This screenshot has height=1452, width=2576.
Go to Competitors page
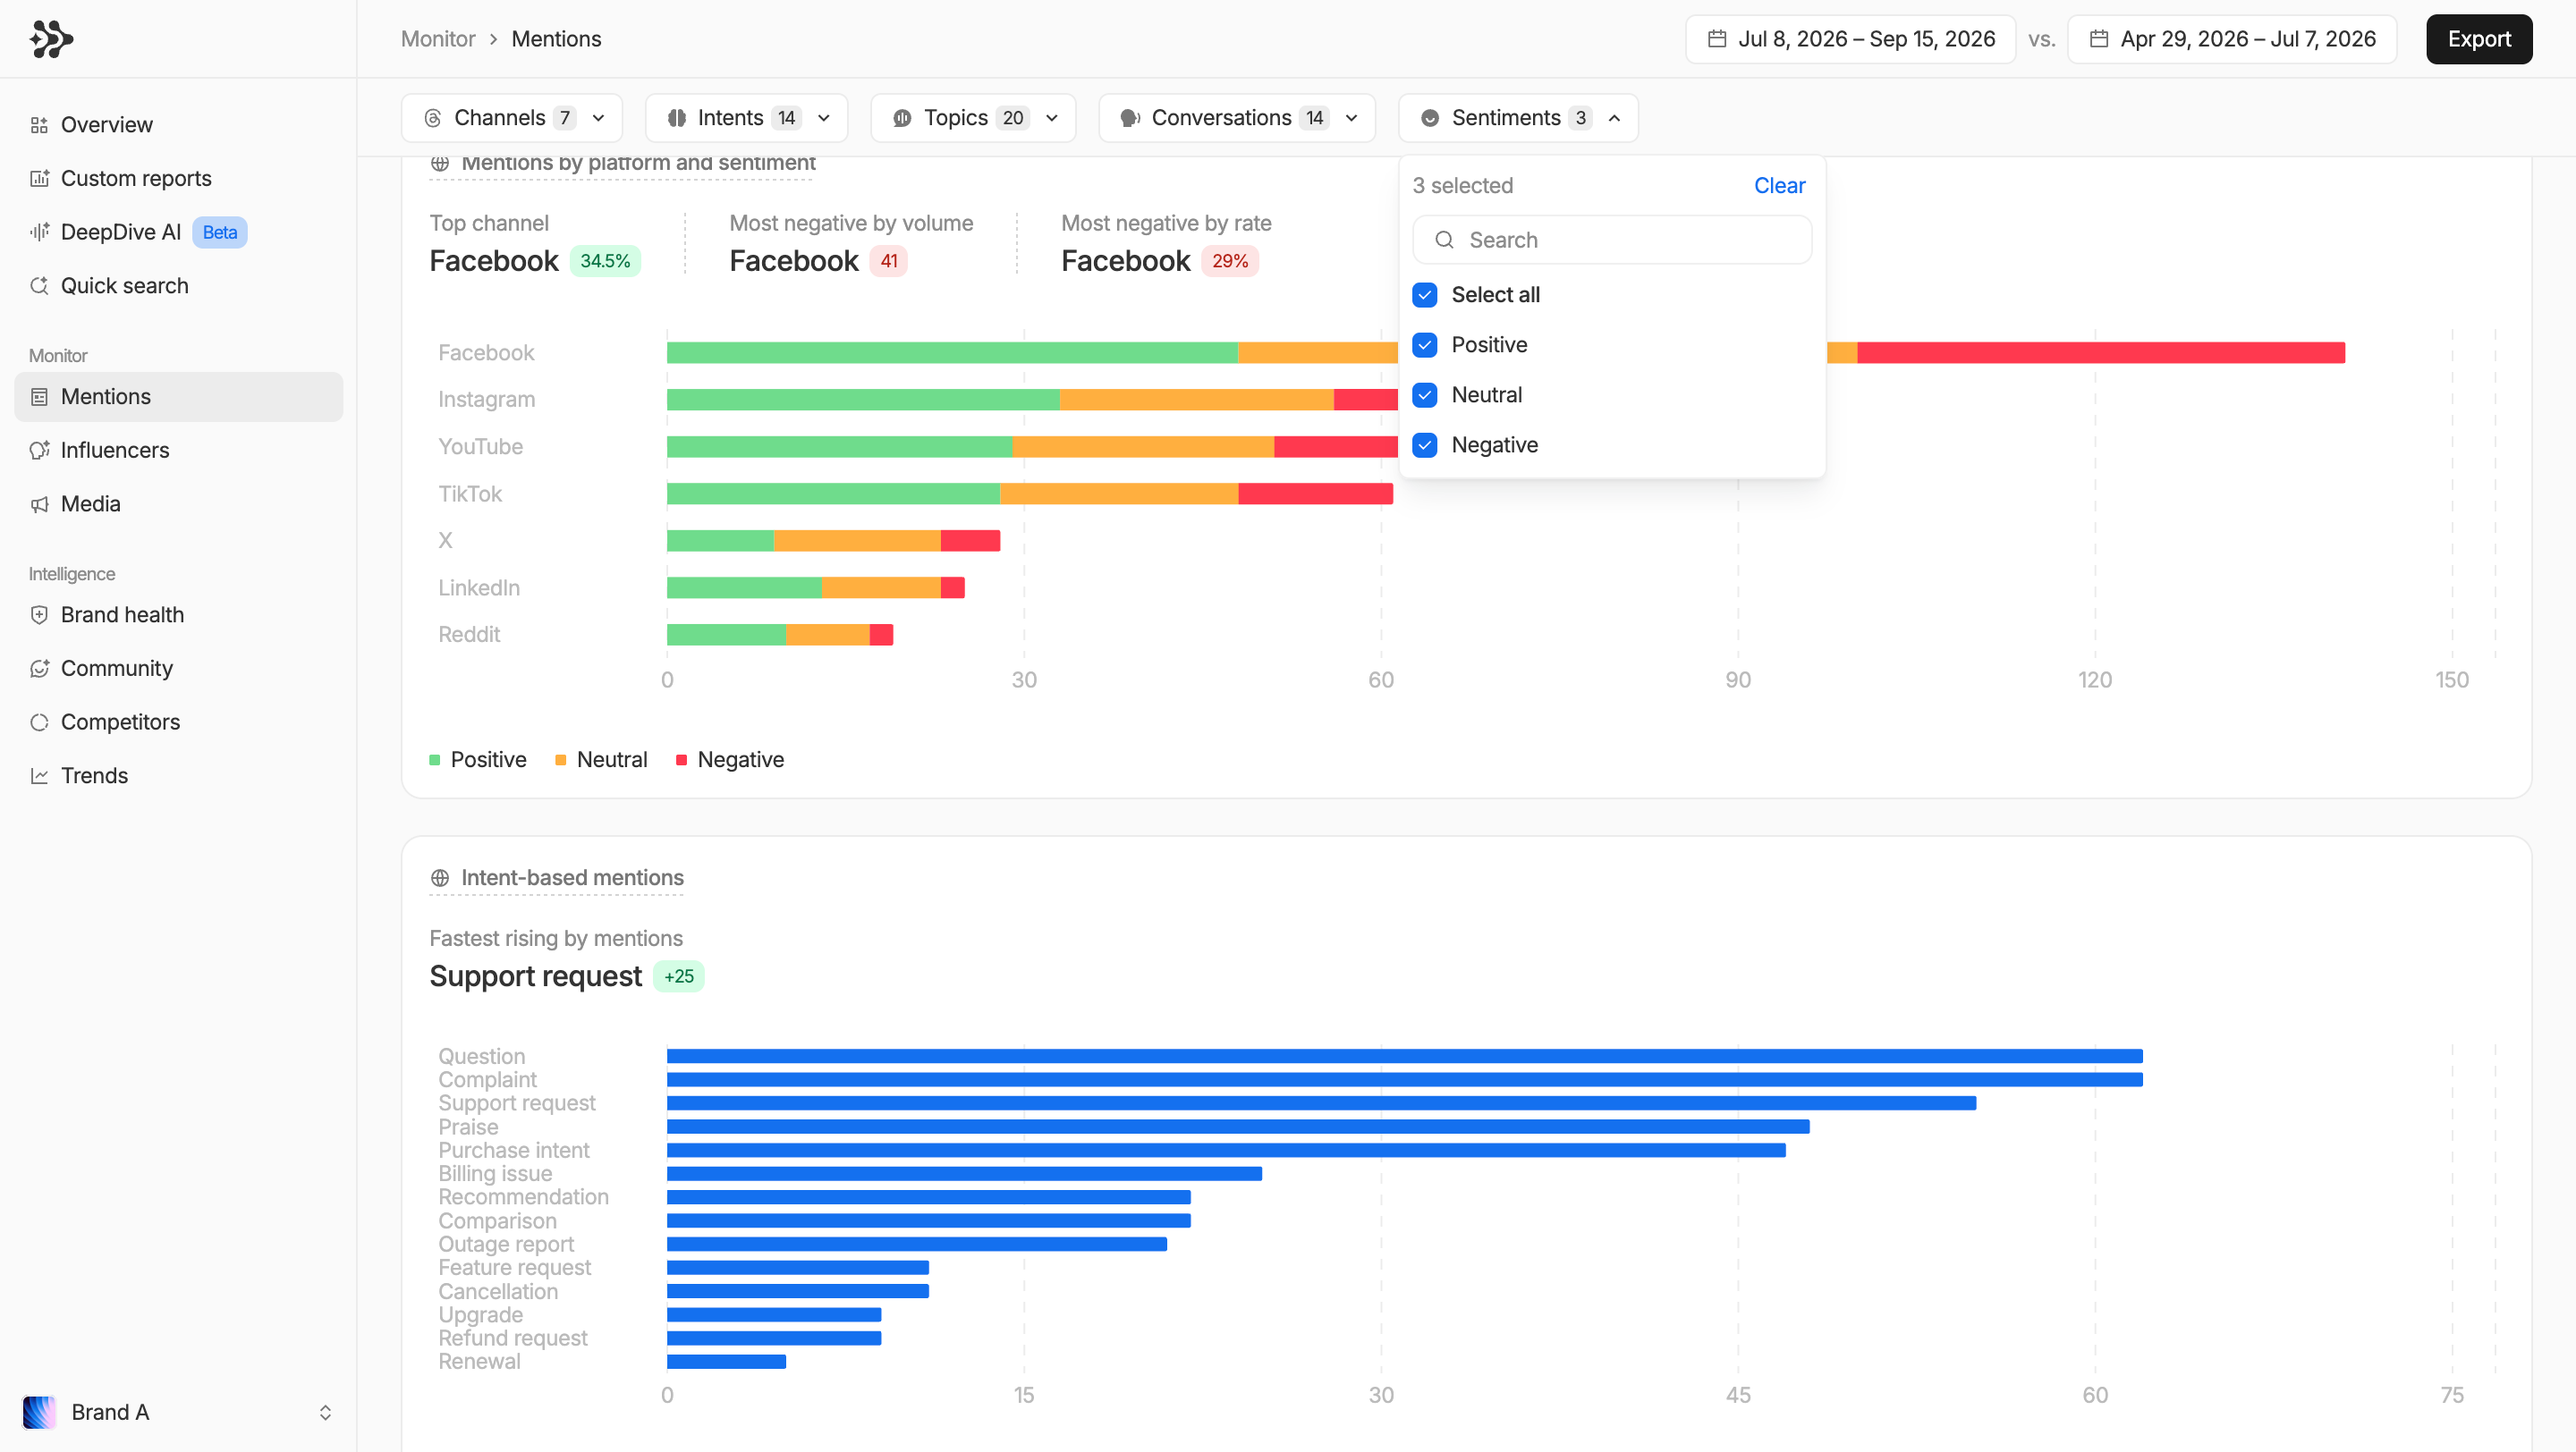(x=179, y=722)
